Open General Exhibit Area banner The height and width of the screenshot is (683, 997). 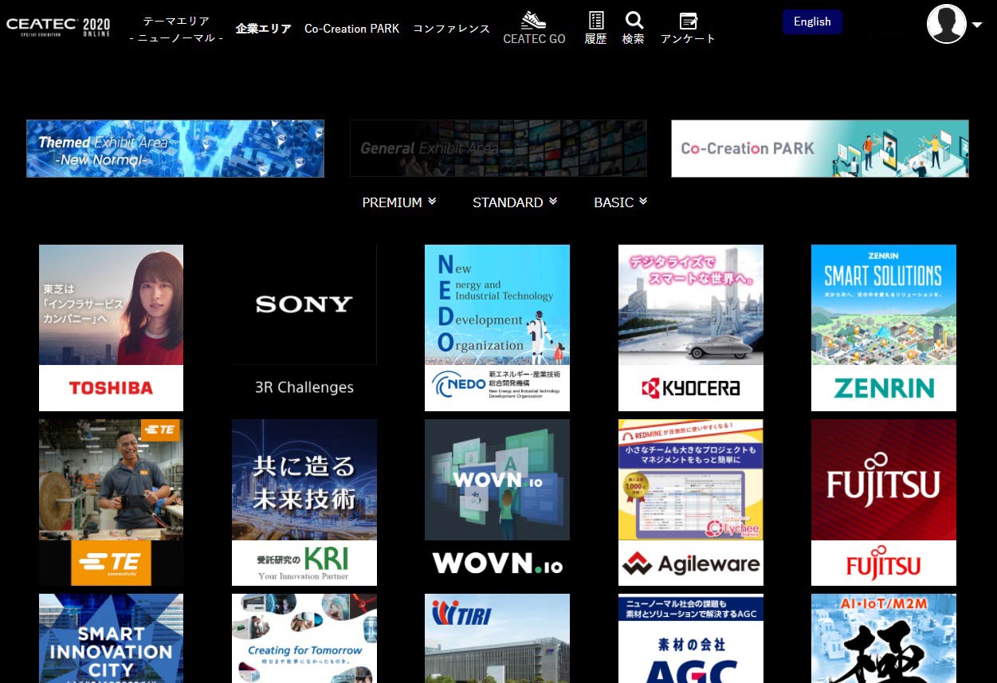(498, 148)
